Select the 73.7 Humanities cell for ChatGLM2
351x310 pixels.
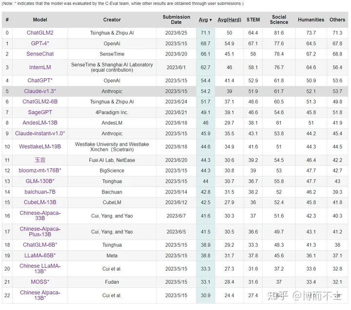(311, 33)
